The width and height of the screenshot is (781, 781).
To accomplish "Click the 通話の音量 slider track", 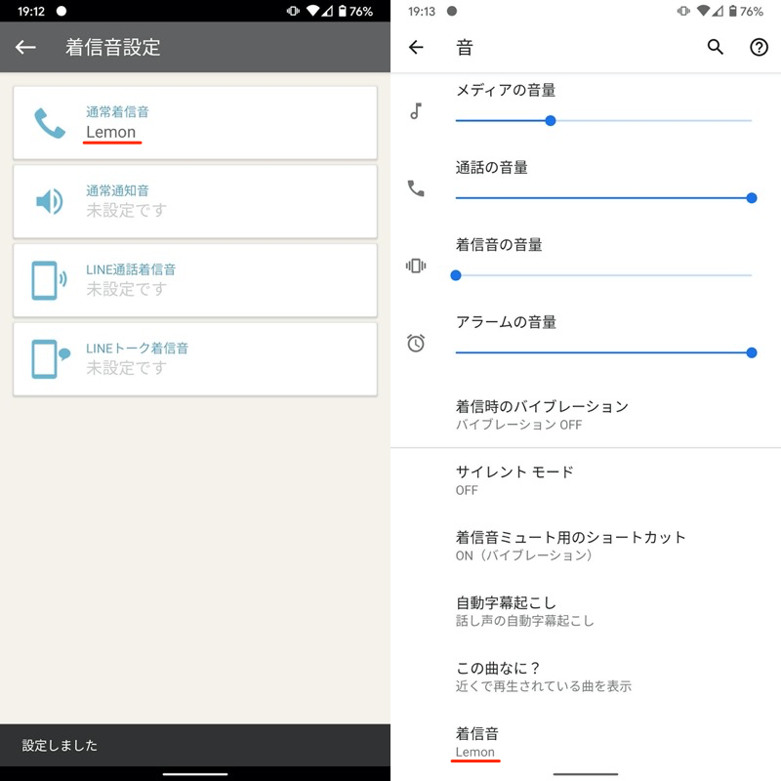I will (x=603, y=198).
